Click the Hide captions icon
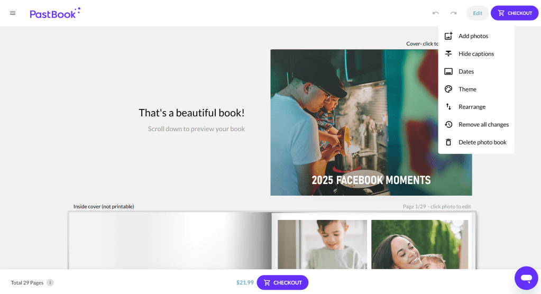Image resolution: width=541 pixels, height=294 pixels. pyautogui.click(x=448, y=53)
